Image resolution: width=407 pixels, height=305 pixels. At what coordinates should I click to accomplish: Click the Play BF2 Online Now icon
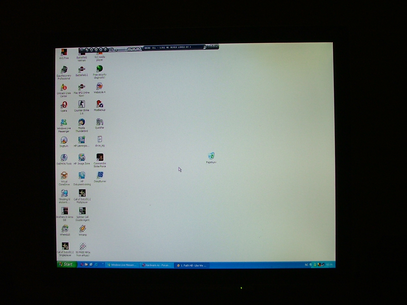82,90
